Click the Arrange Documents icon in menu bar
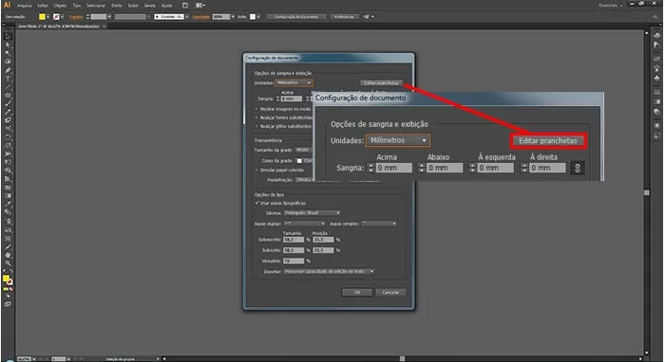 199,6
